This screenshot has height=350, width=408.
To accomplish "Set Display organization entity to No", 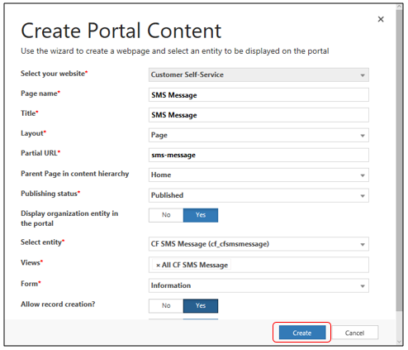I will coord(166,215).
